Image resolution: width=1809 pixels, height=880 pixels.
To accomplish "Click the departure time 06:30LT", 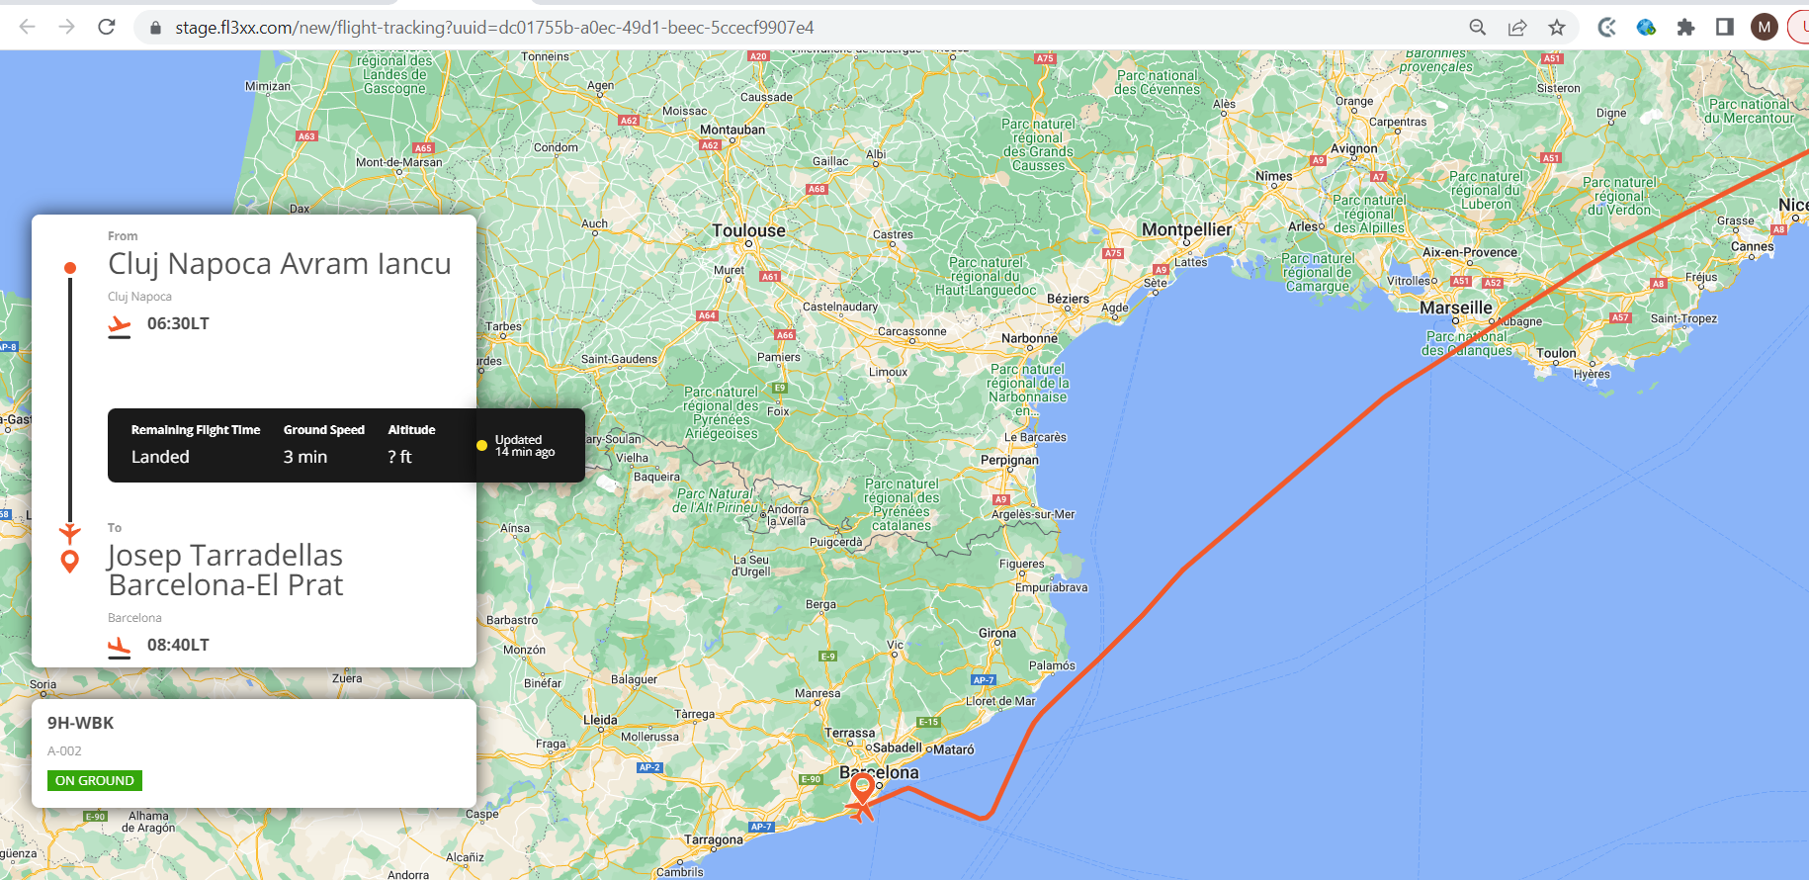I will click(178, 323).
